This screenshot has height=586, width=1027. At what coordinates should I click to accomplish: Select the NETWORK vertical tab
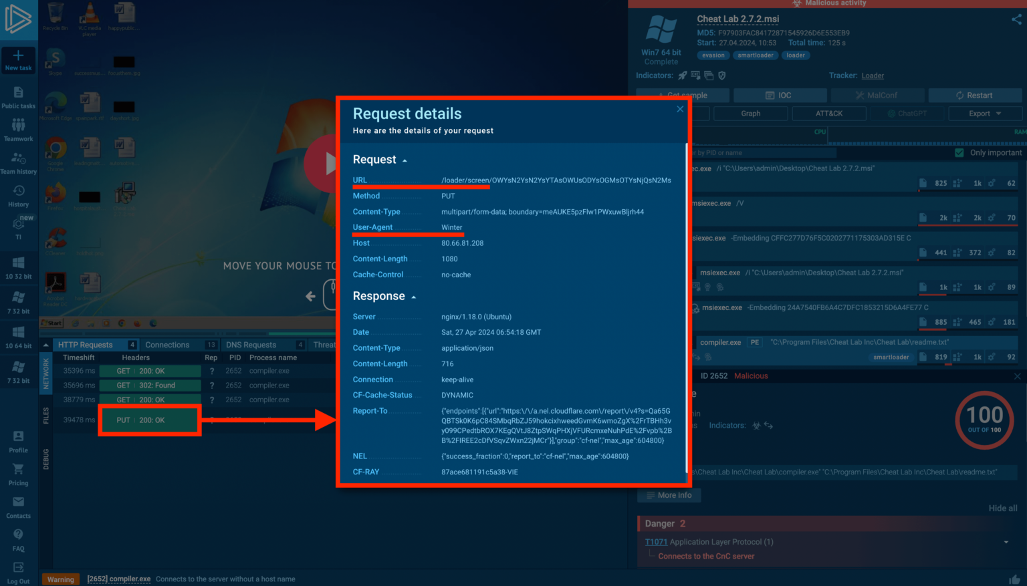click(46, 374)
